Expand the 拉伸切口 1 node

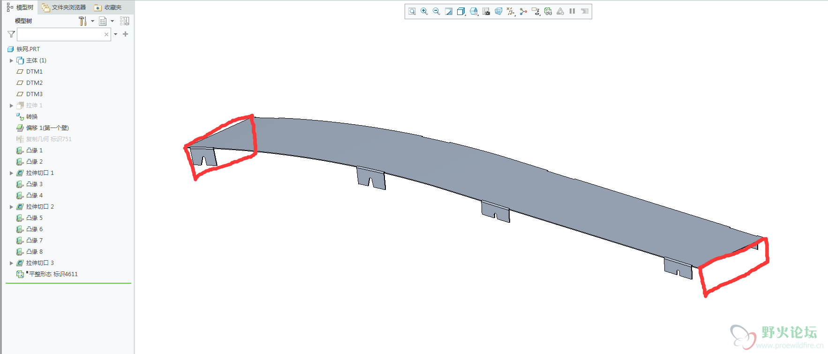click(x=11, y=173)
